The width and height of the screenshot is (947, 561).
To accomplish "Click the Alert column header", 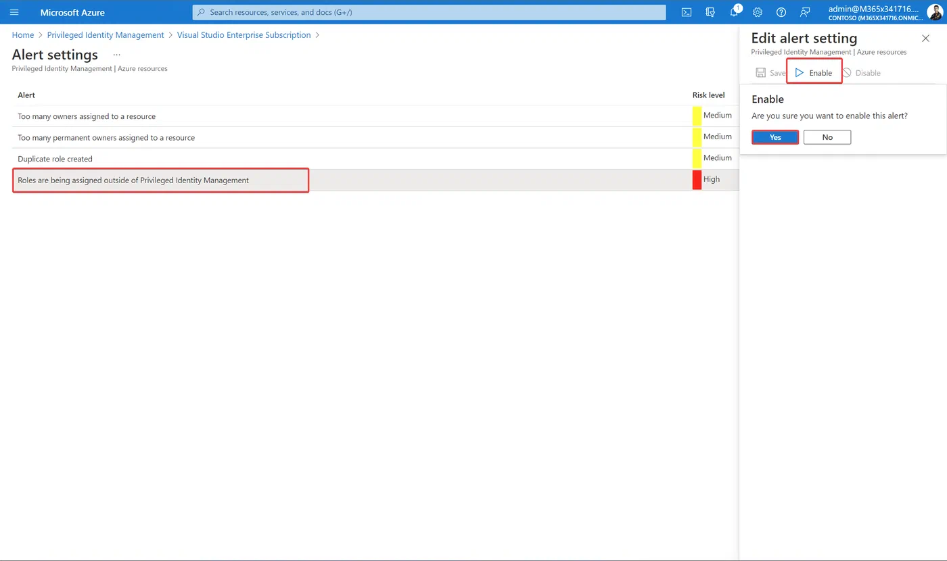I will pos(26,95).
